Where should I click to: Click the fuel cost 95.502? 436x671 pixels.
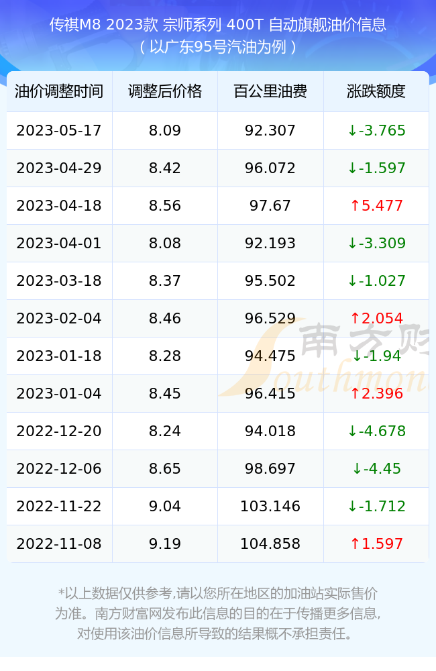point(270,280)
